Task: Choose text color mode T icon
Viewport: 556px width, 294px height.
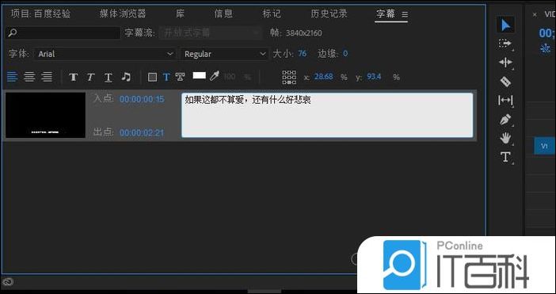Action: pyautogui.click(x=166, y=77)
